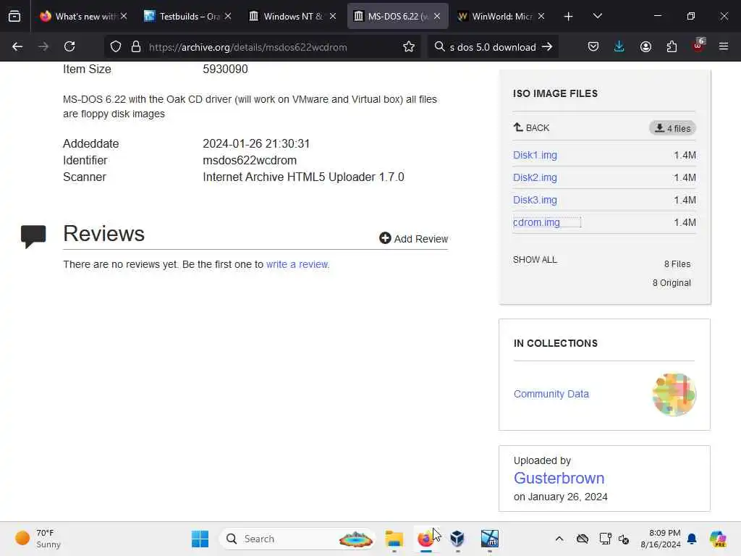Reload the current page
This screenshot has width=741, height=556.
coord(69,47)
